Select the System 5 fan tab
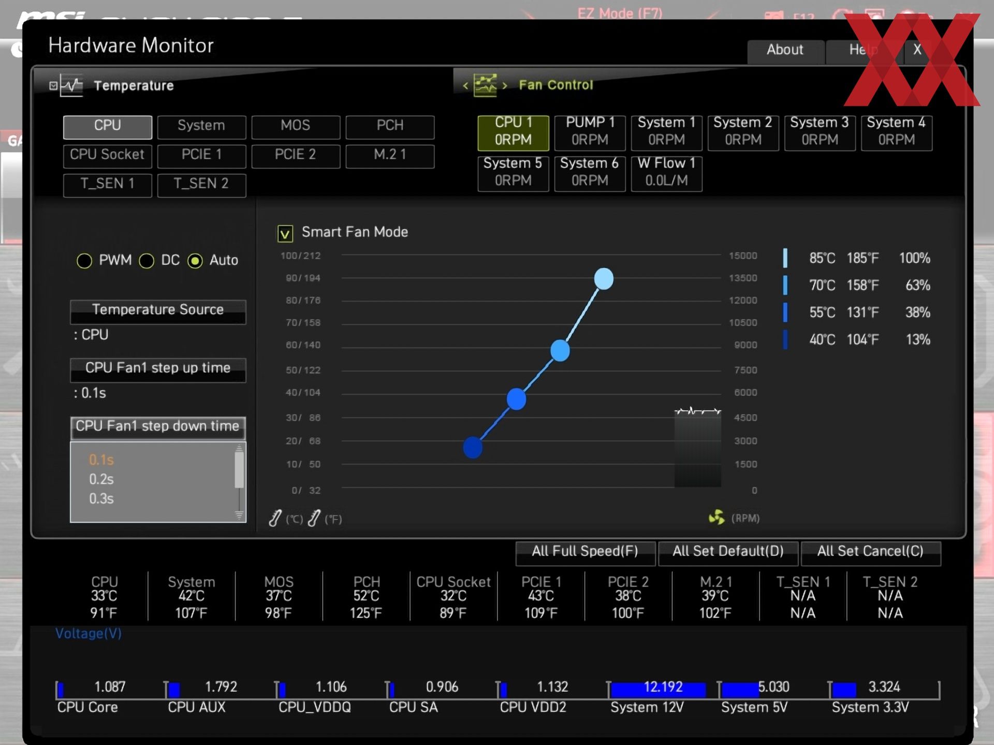The width and height of the screenshot is (994, 745). point(513,173)
